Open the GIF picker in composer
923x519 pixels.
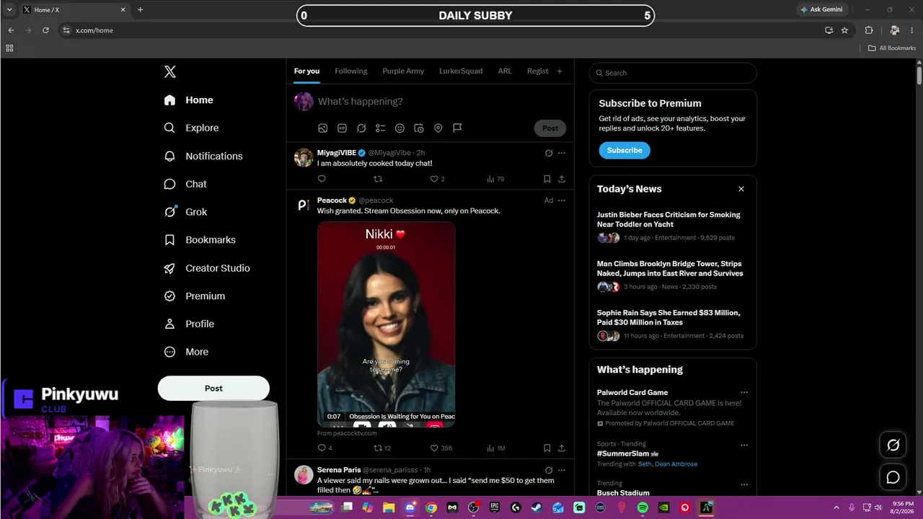342,128
